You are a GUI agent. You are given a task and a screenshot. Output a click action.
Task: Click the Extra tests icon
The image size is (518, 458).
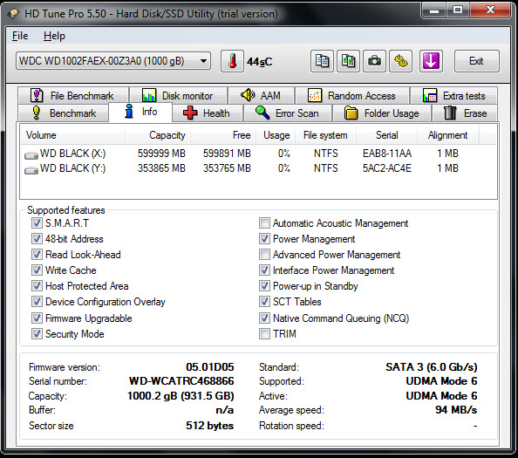coord(430,95)
